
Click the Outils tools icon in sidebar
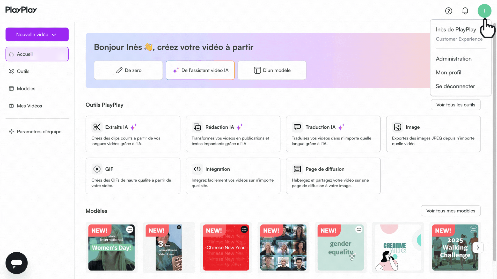click(x=11, y=71)
